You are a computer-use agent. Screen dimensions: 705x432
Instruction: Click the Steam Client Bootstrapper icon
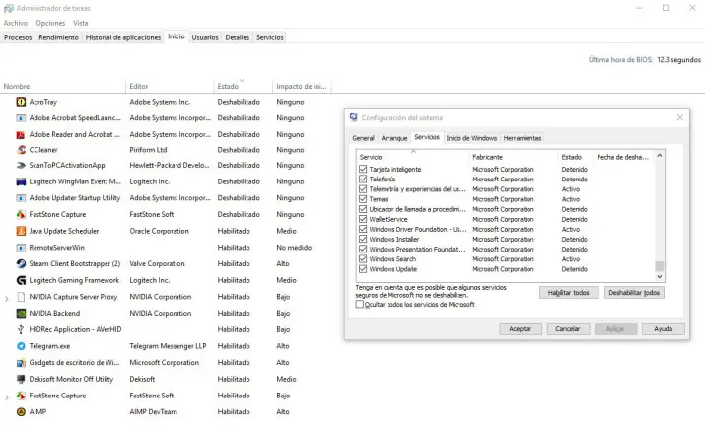pos(21,264)
